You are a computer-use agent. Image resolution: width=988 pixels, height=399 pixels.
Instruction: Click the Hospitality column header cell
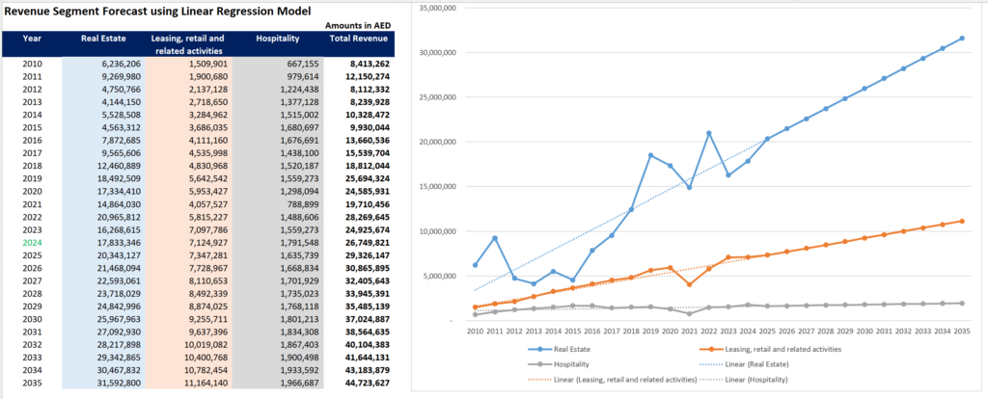[277, 39]
